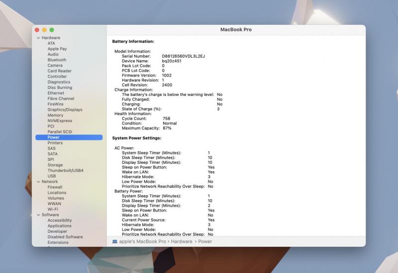
Task: Show Wi-Fi information under Network
Action: pyautogui.click(x=53, y=209)
